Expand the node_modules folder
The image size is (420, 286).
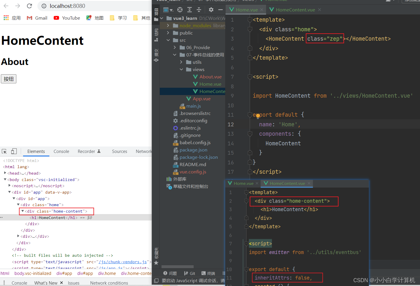(x=168, y=25)
